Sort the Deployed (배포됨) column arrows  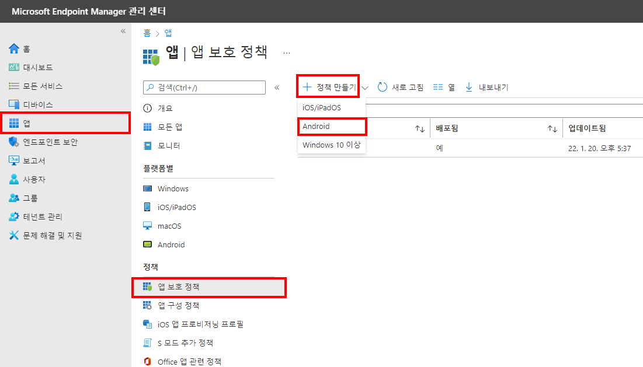[552, 129]
